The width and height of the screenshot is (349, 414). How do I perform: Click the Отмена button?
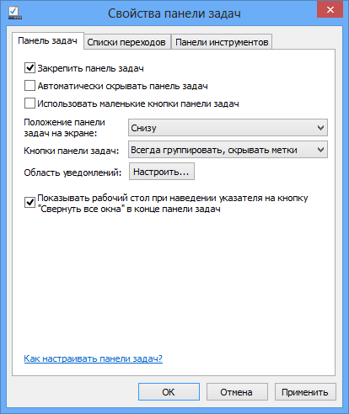click(237, 392)
